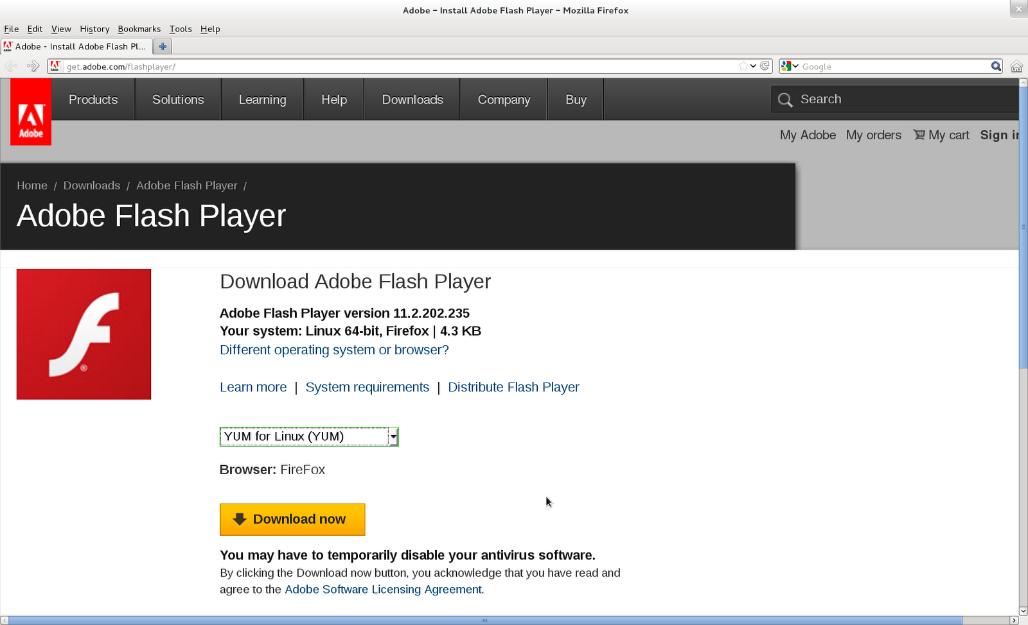
Task: Open Distribute Flash Player link
Action: 513,387
